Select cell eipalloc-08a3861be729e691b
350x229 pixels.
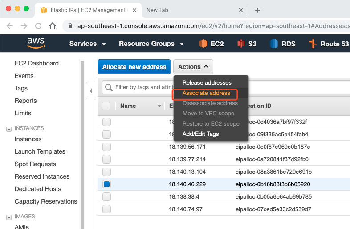[x=273, y=172]
